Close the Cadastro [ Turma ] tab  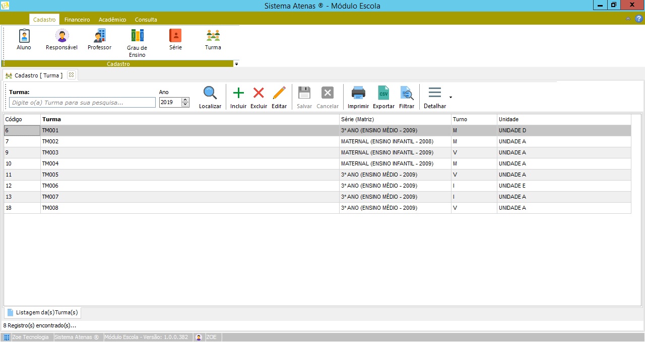(71, 74)
